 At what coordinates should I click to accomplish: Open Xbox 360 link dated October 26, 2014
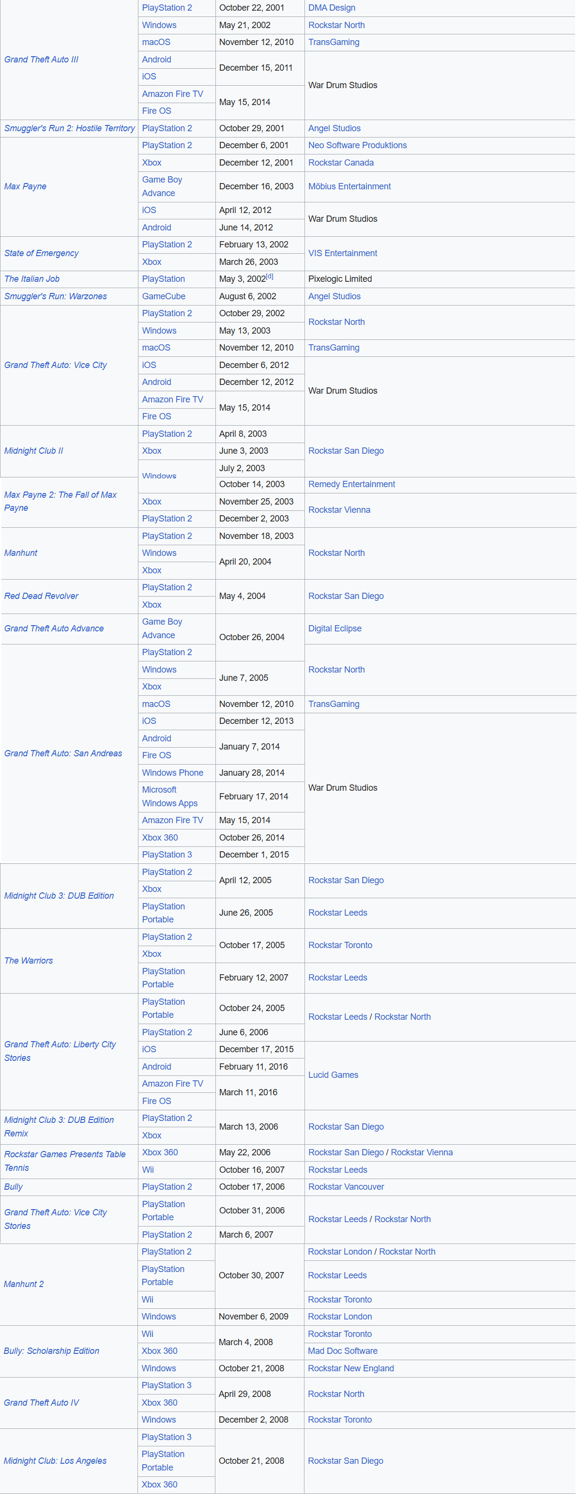point(160,837)
